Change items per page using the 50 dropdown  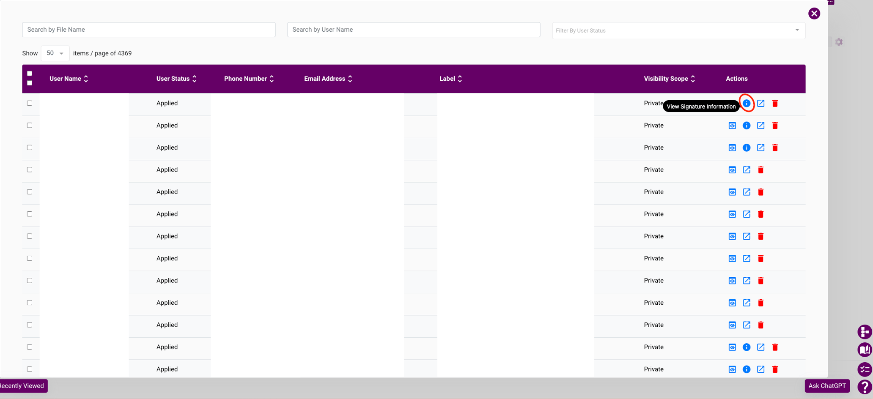pos(55,53)
